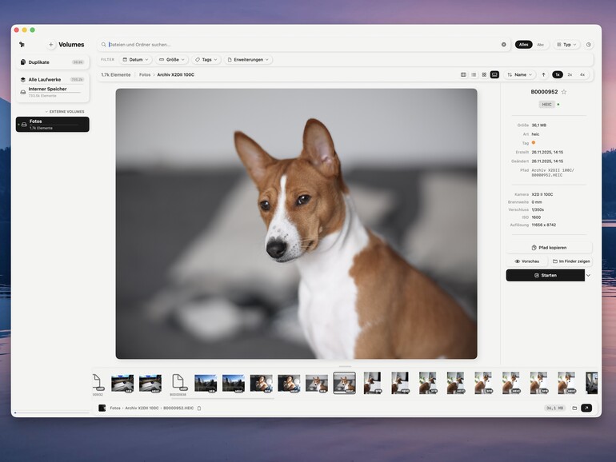Click the Kamera value X2D II 100C

[542, 194]
